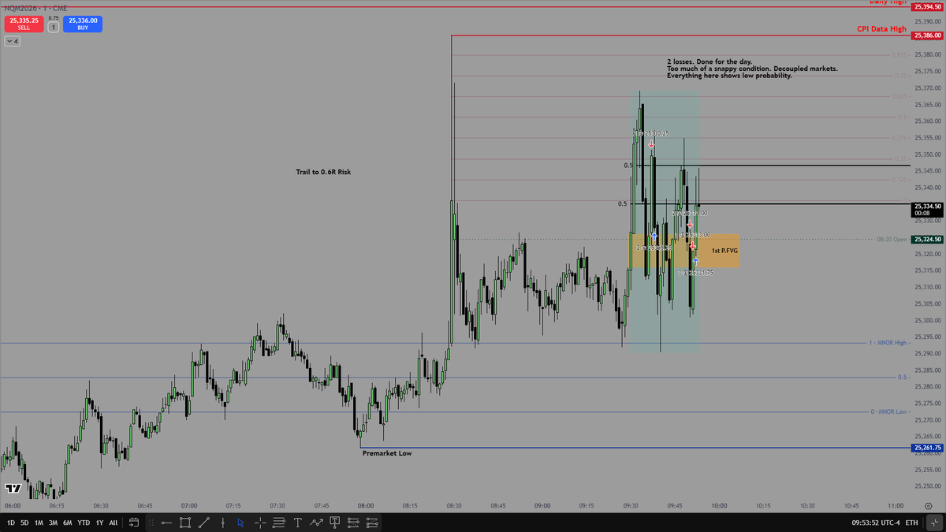Click the 11:00 time axis label
Image resolution: width=946 pixels, height=532 pixels.
pos(895,505)
